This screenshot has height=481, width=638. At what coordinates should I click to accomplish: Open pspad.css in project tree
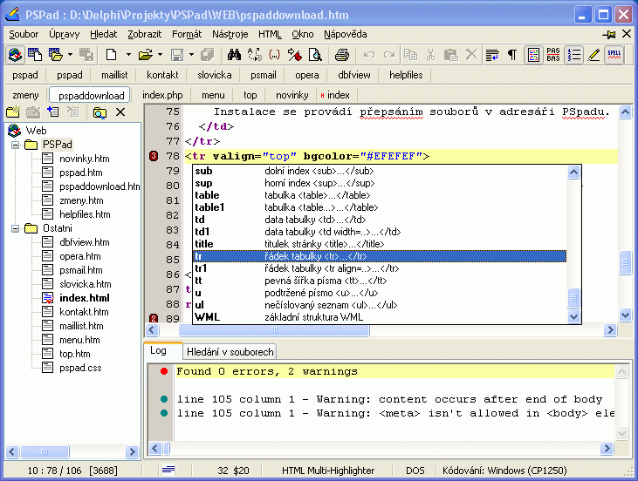coord(80,368)
